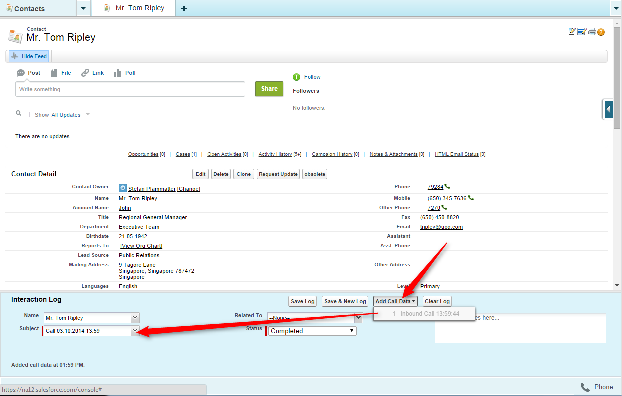Jump to Open Activities related list

[228, 154]
